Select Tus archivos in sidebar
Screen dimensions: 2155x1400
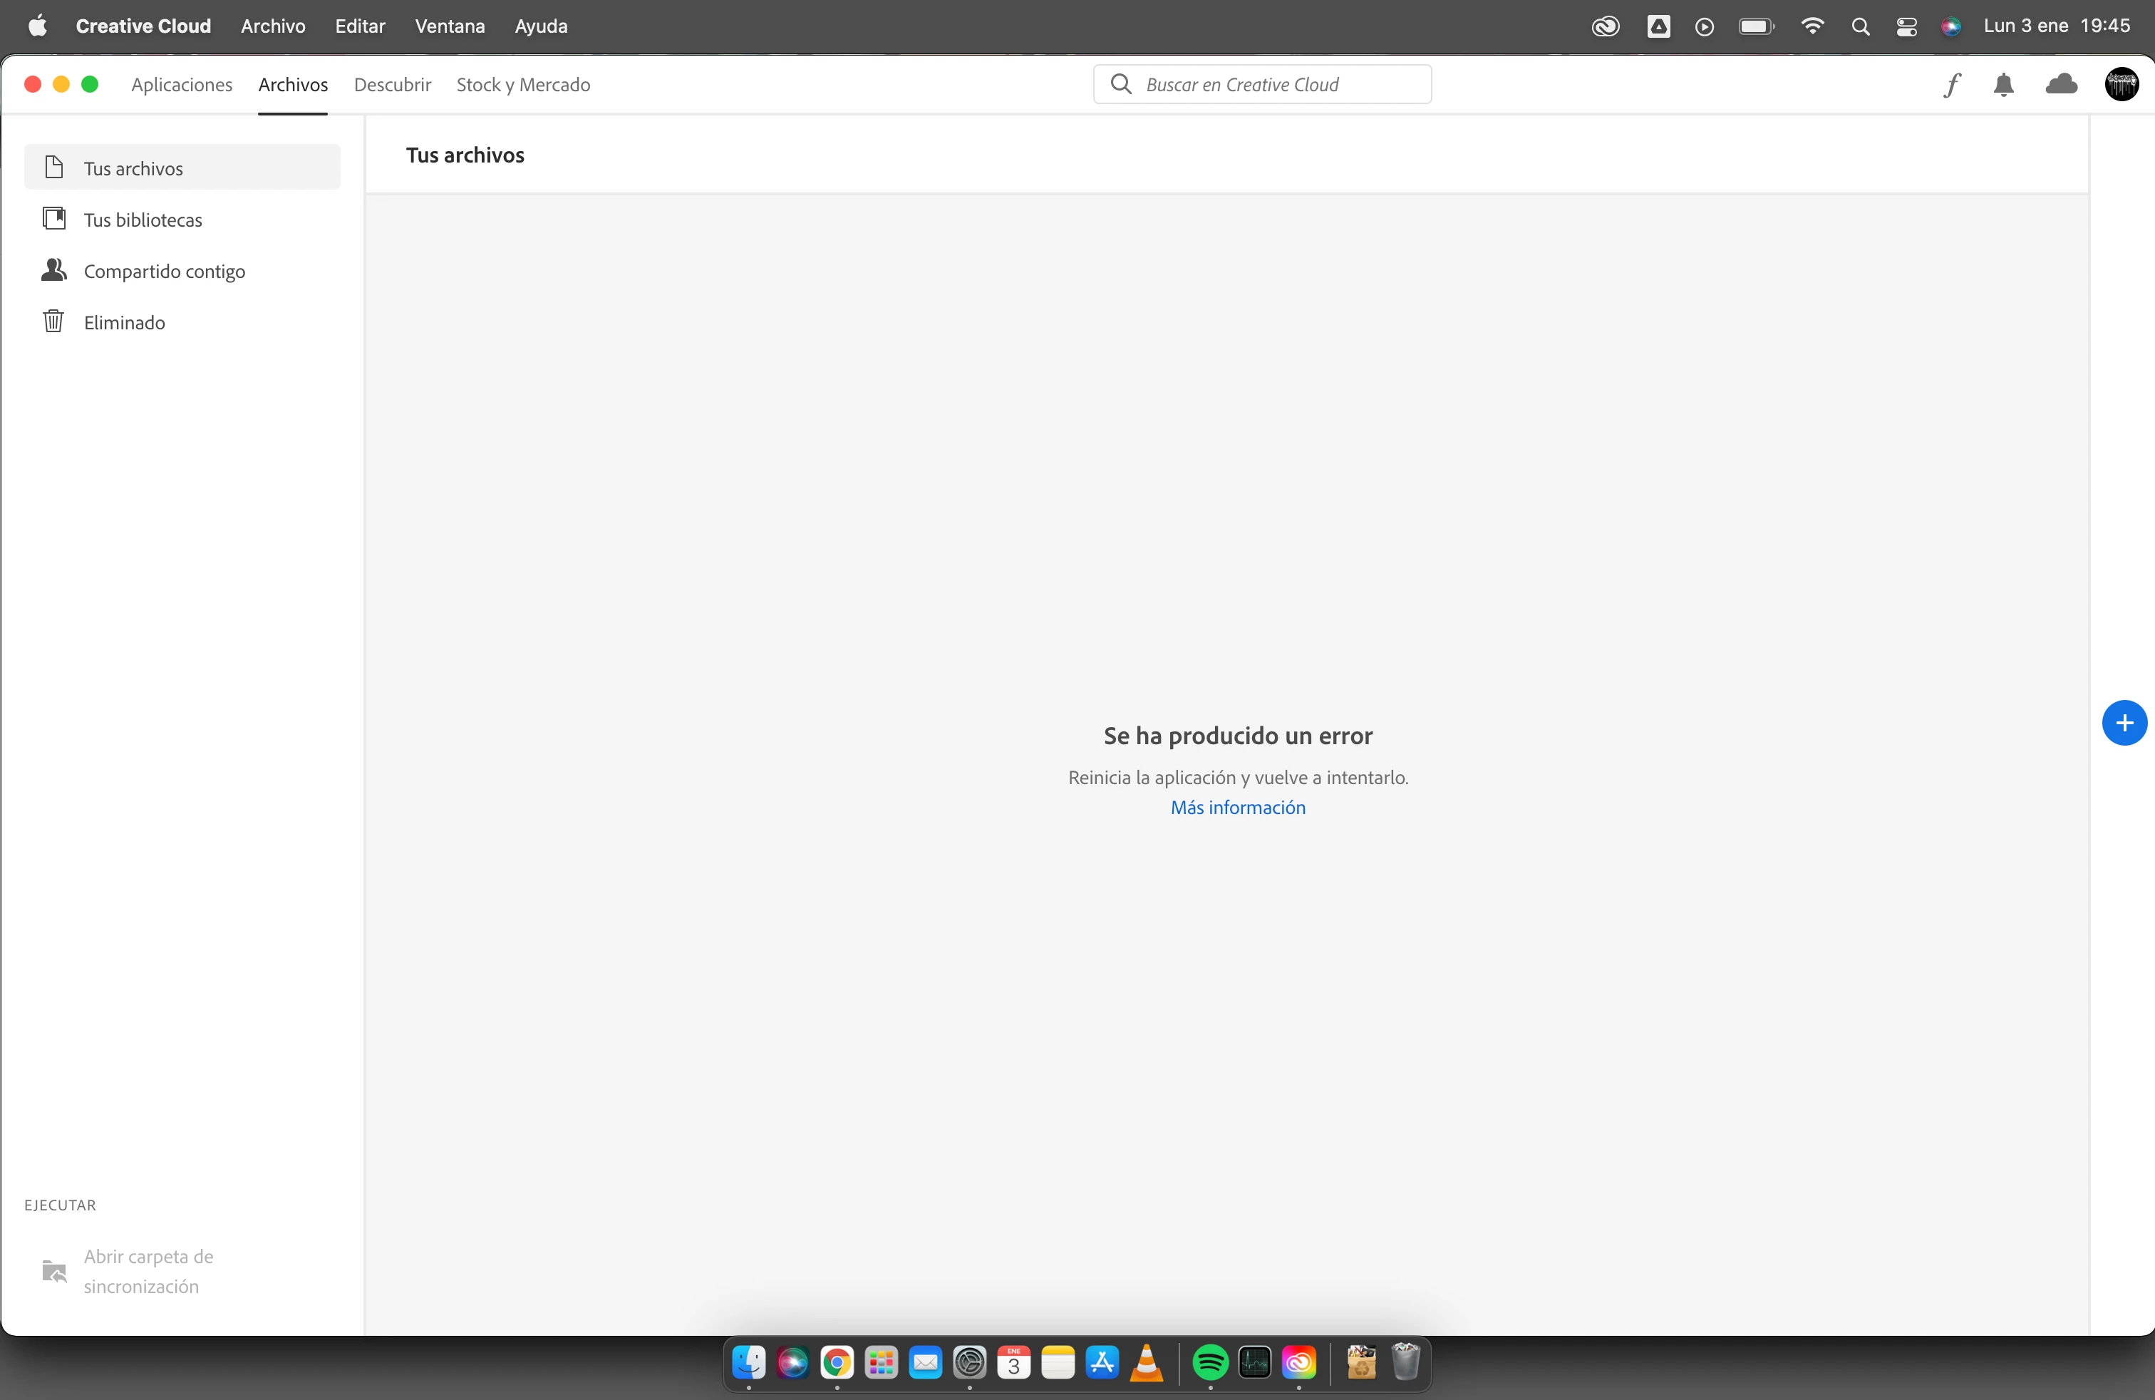click(133, 168)
